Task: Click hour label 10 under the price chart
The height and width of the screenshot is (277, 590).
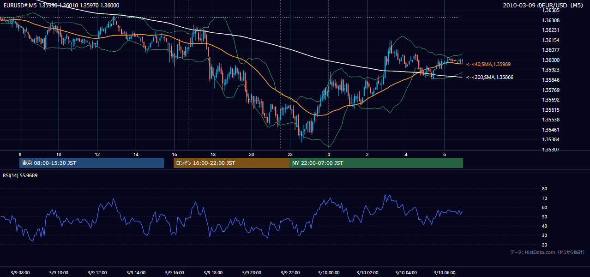Action: point(59,154)
